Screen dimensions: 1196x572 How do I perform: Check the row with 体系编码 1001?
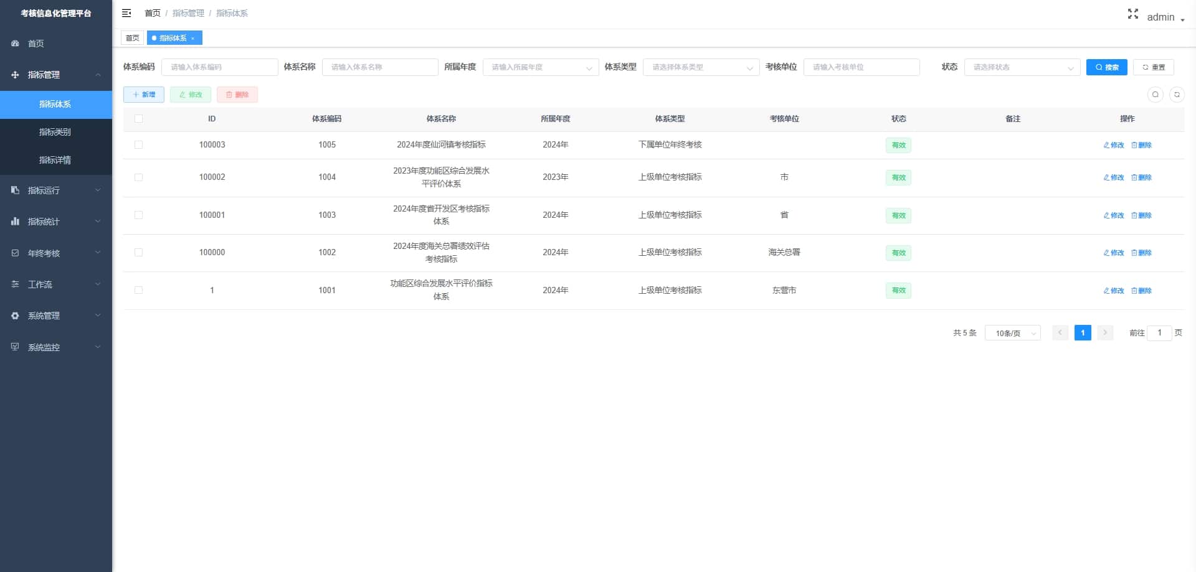pyautogui.click(x=138, y=291)
